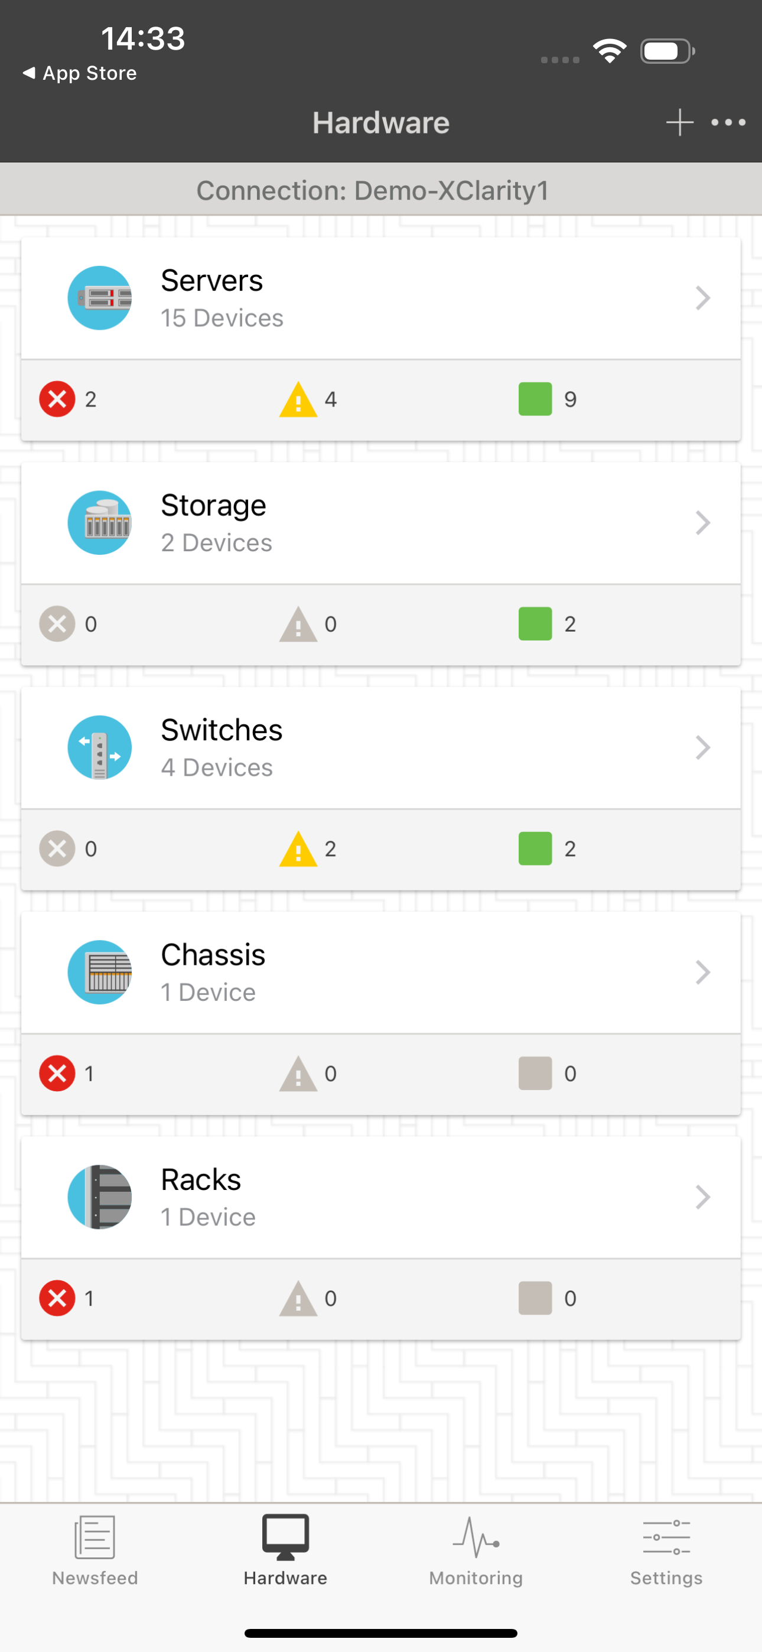Viewport: 762px width, 1652px height.
Task: Expand Servers using its chevron arrow
Action: tap(703, 298)
